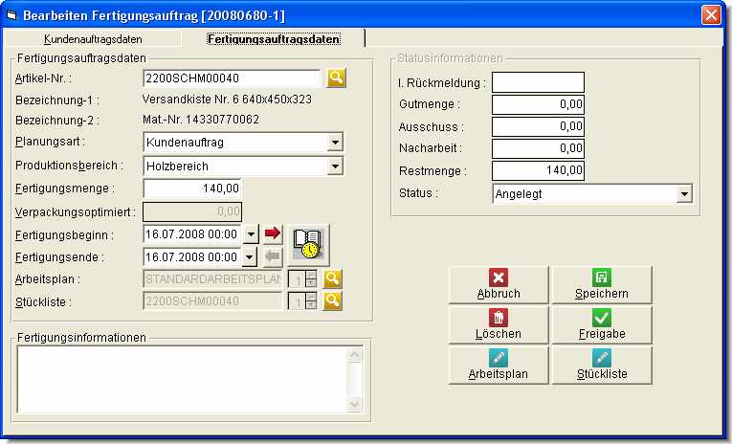Image resolution: width=732 pixels, height=444 pixels.
Task: Click the Fertigungsmenge field
Action: tap(192, 189)
